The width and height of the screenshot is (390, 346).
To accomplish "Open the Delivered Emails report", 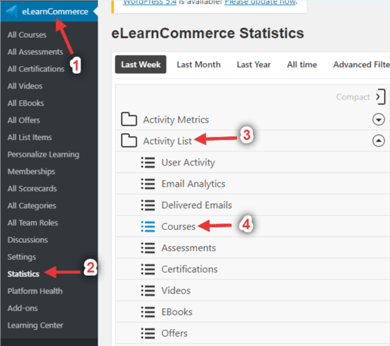I will [x=197, y=205].
